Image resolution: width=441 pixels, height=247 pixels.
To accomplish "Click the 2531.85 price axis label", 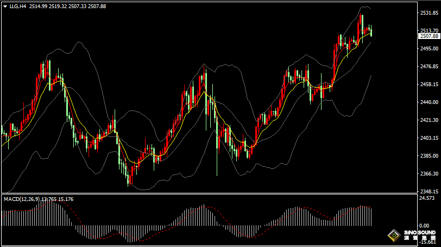I will pos(429,12).
